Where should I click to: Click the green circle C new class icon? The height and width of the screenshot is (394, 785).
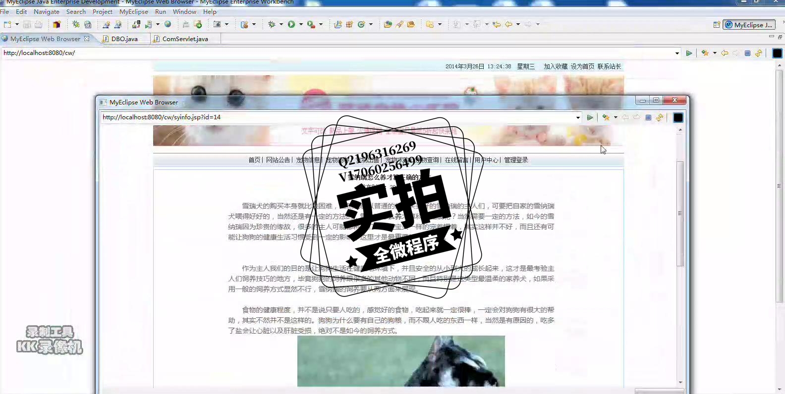coord(361,24)
